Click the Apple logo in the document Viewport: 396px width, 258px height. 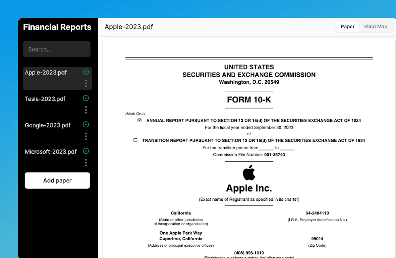point(249,173)
